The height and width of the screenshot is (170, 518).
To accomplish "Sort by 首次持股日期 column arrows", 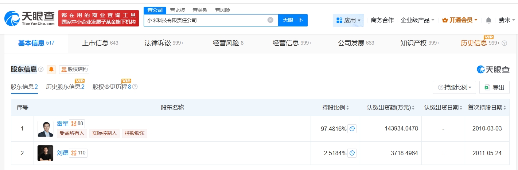I will [505, 108].
